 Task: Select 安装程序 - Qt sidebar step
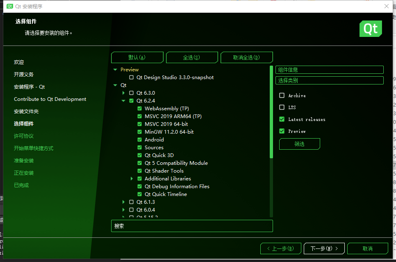pos(29,87)
